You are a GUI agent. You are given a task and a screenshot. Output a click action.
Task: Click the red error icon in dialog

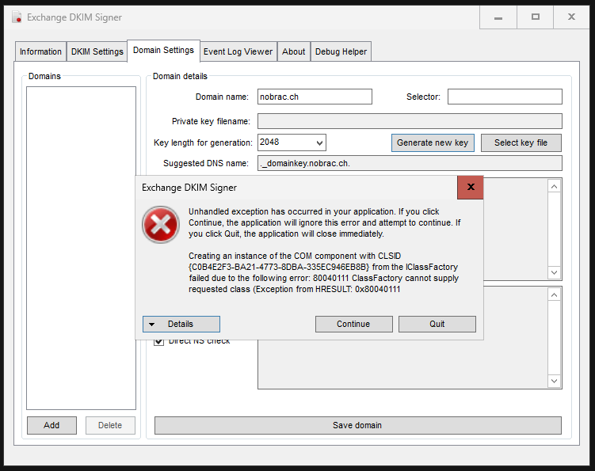[161, 225]
